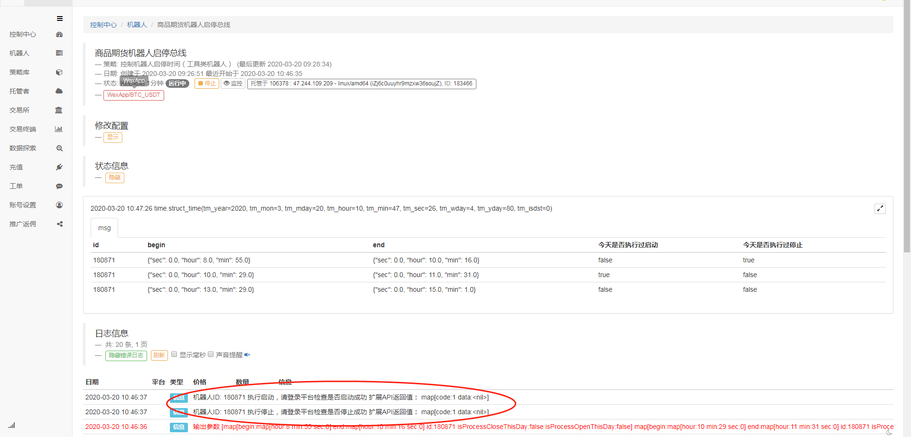This screenshot has height=437, width=911.
Task: Click the 推广返佣 share icon
Action: [x=59, y=224]
